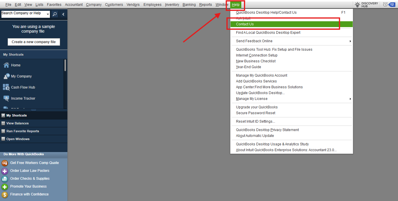Expand Send Feedback Online submenu

pyautogui.click(x=350, y=41)
